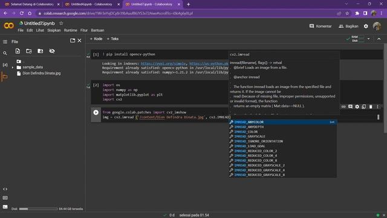
Task: Go to the parent directory folder
Action: point(19,61)
